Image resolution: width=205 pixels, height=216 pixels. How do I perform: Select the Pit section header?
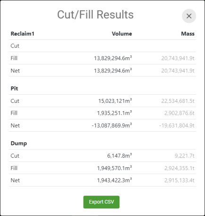pyautogui.click(x=14, y=89)
